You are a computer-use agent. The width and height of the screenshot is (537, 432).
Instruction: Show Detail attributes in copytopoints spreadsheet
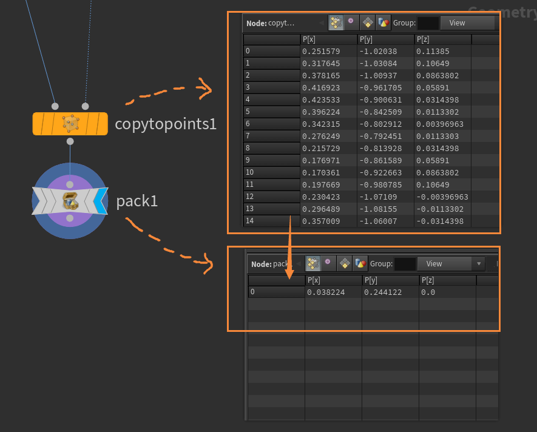coord(383,23)
